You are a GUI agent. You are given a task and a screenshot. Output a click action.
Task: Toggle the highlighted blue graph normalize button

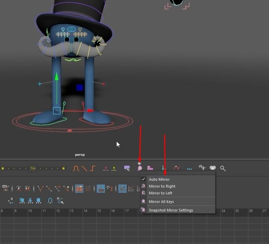pyautogui.click(x=122, y=188)
